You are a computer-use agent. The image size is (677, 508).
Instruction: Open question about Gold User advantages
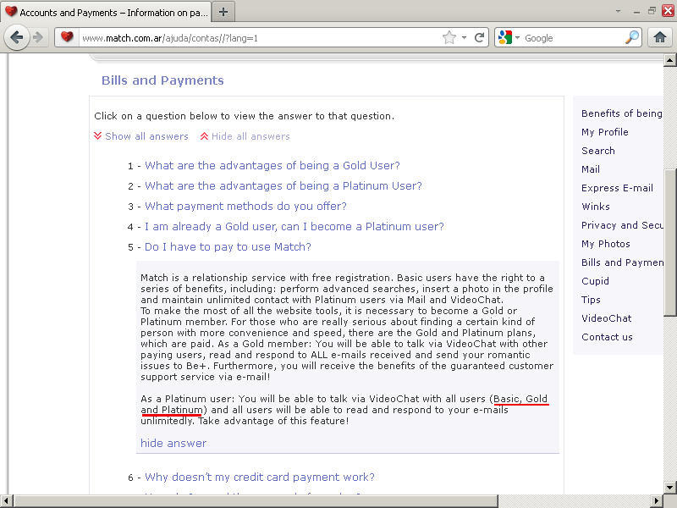[x=272, y=165]
